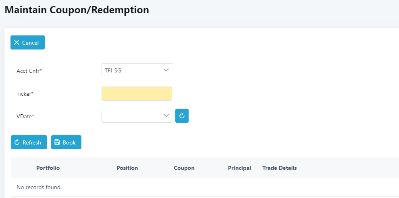Click the floppy disk icon on Book
The image size is (399, 198).
pos(57,142)
